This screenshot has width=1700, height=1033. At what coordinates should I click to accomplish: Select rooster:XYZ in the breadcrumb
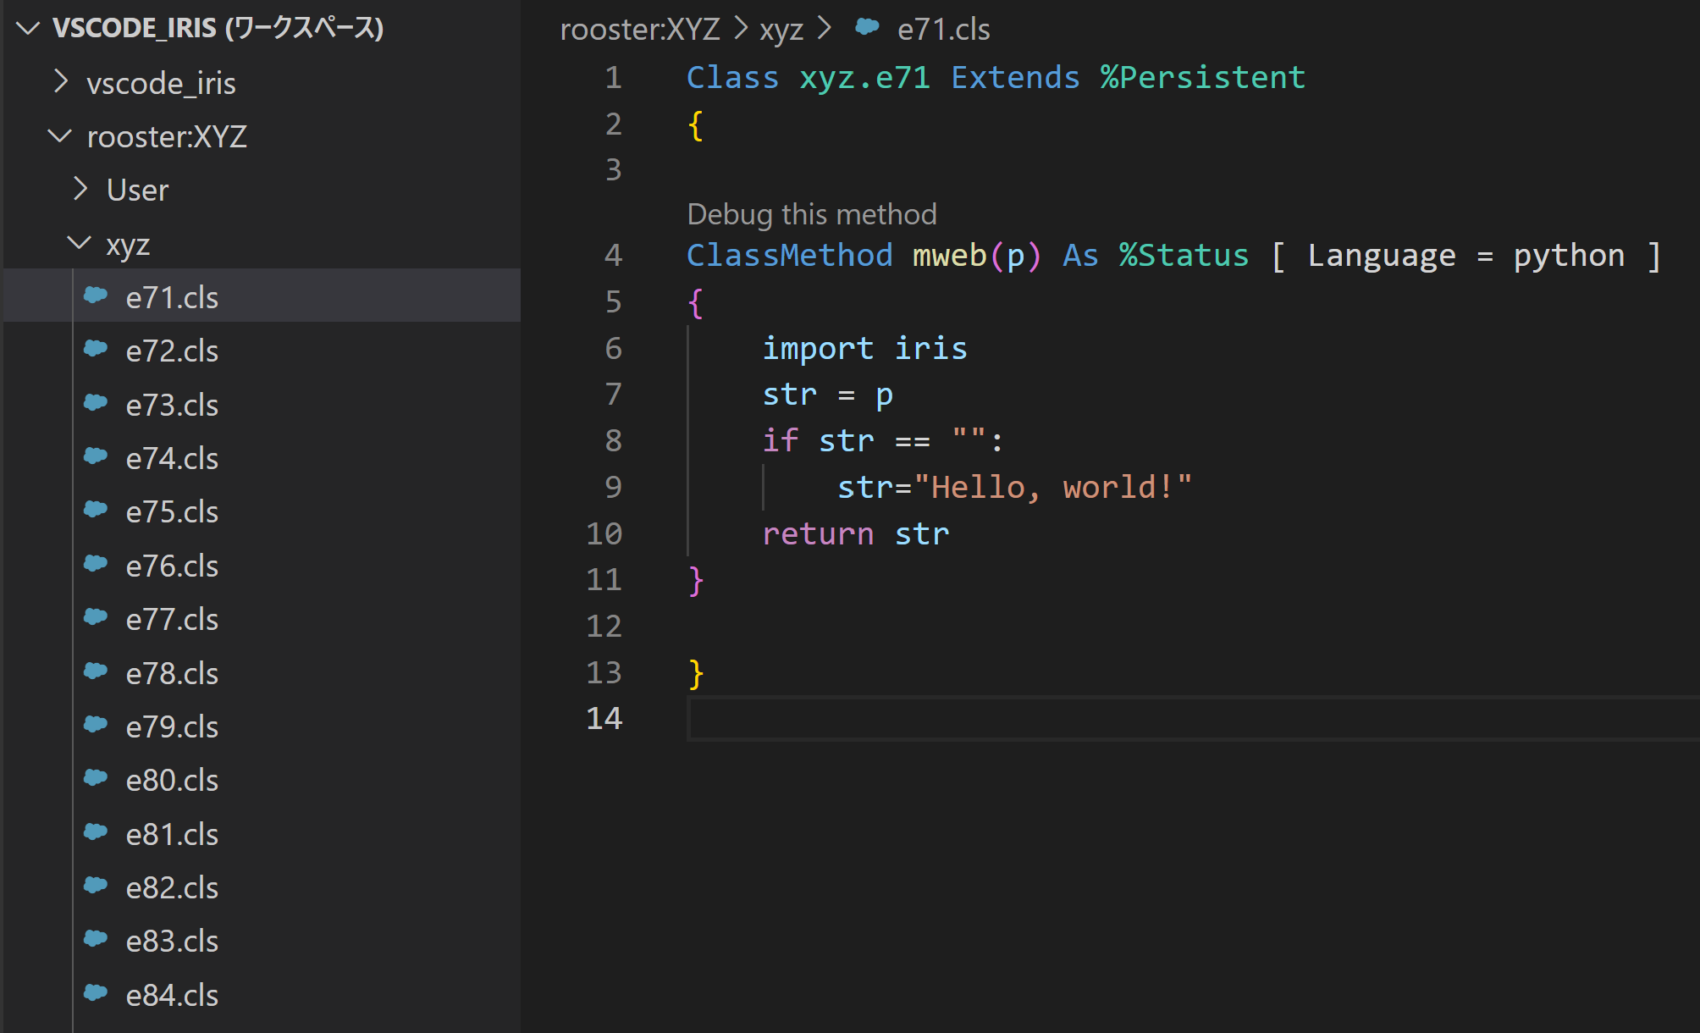point(639,30)
